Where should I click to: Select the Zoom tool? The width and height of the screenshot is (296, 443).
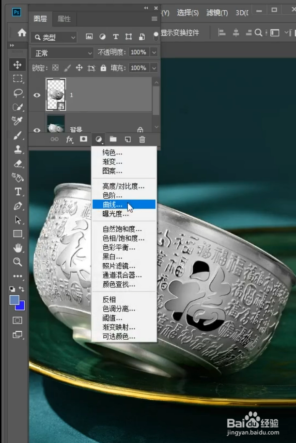point(17,262)
